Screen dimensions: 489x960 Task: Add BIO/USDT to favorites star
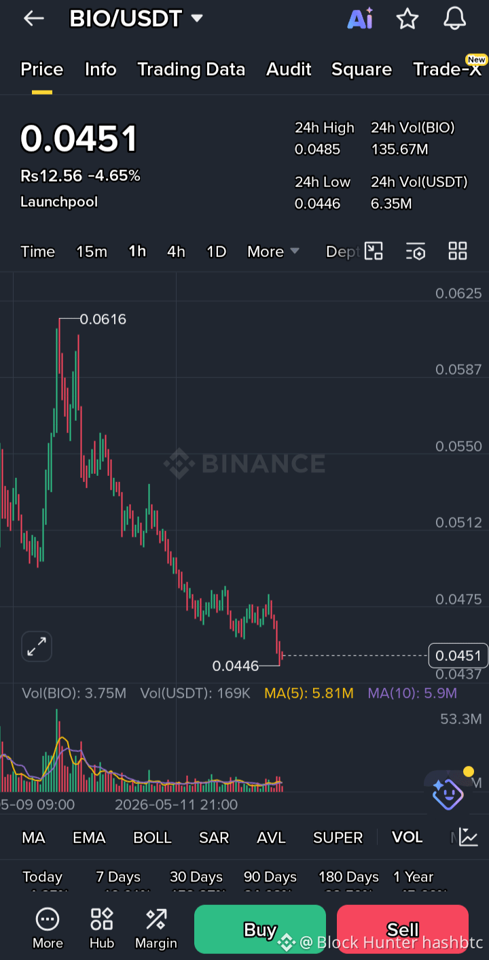(x=407, y=19)
